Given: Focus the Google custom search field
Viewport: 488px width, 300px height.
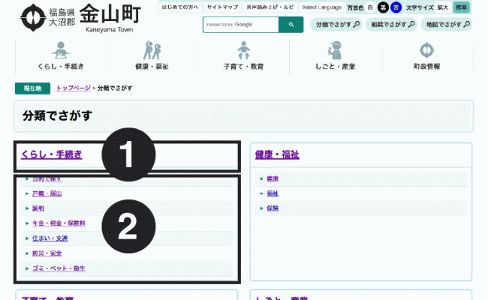Looking at the screenshot, I should [241, 25].
